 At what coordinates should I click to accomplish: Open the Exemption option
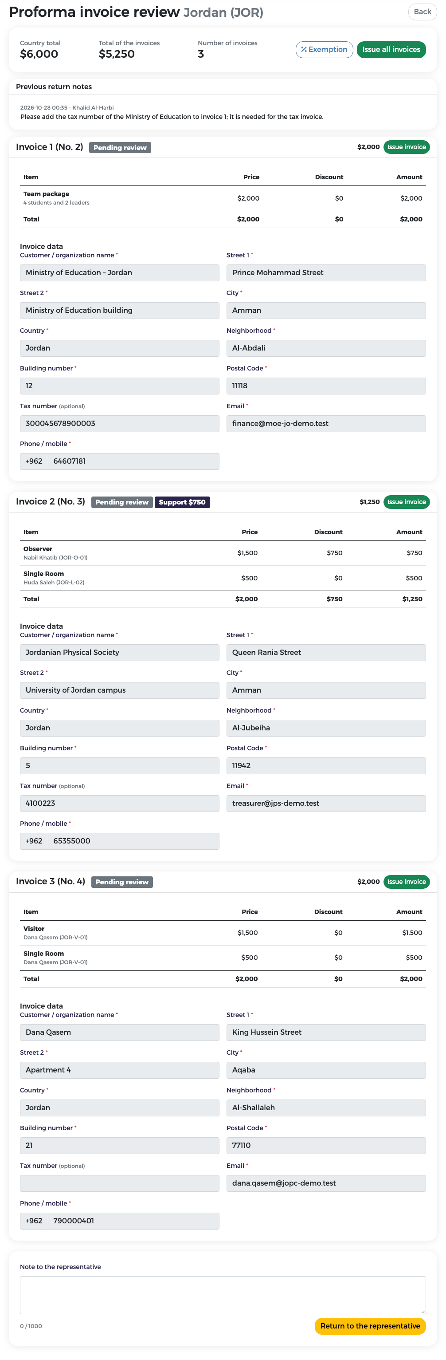point(324,50)
